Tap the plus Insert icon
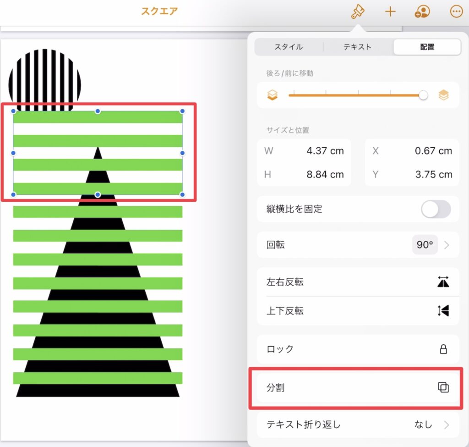This screenshot has height=447, width=469. coord(390,12)
